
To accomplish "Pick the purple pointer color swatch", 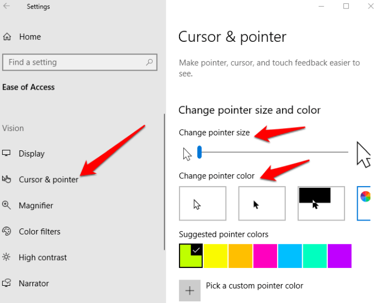I will (339, 256).
